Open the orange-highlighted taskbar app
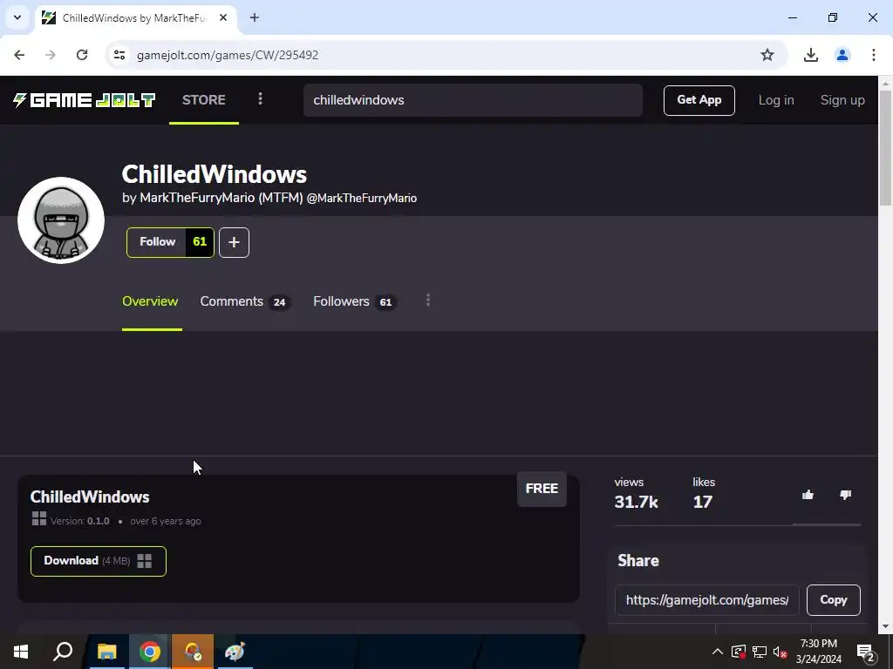Viewport: 893px width, 669px height. pyautogui.click(x=193, y=652)
